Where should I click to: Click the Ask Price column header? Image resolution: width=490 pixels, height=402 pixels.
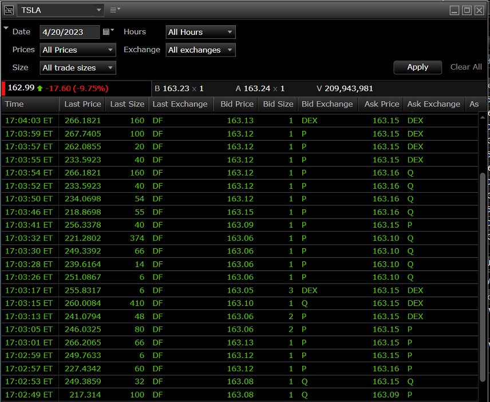coord(382,104)
